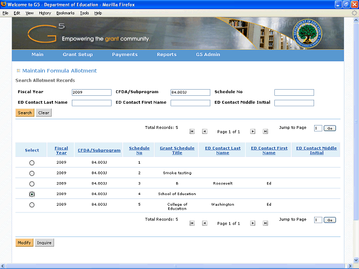The width and height of the screenshot is (359, 269).
Task: Click the Search button
Action: 25,113
